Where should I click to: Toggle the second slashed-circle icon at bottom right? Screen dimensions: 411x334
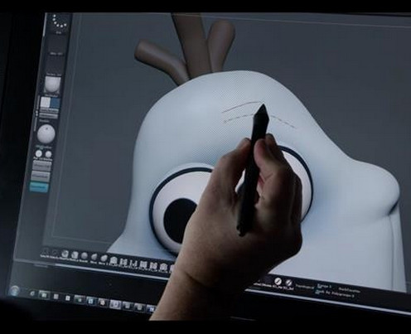coord(288,283)
